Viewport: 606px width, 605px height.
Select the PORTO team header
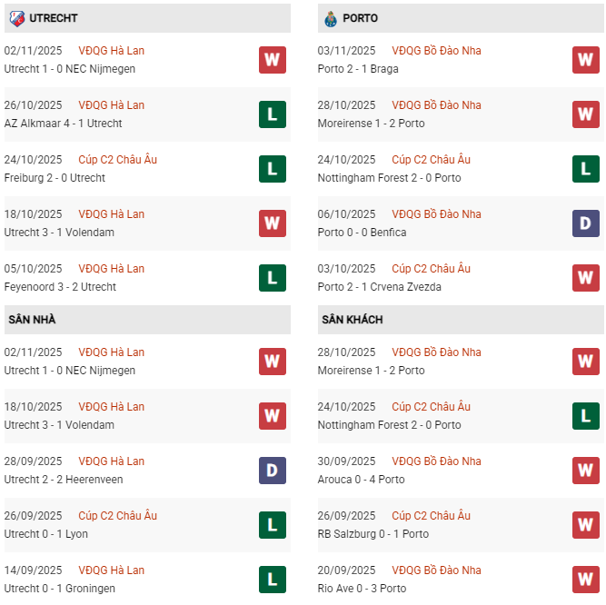361,18
